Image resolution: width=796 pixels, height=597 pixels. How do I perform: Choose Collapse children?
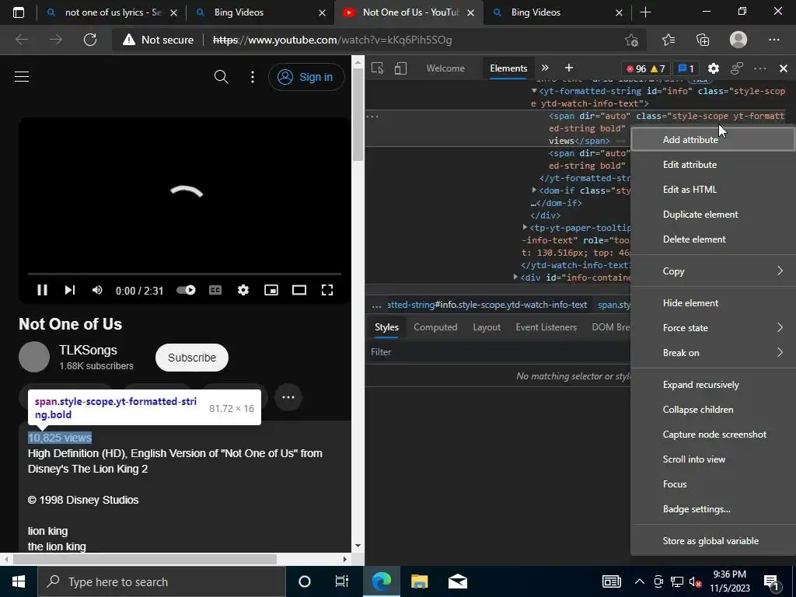[713, 410]
